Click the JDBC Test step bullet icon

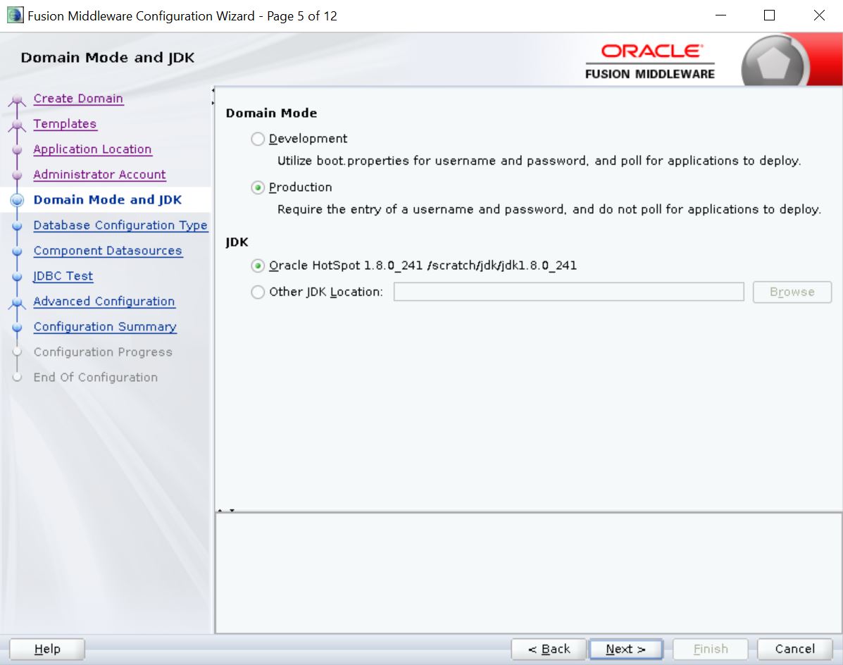[x=17, y=276]
